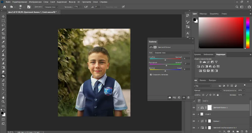Open the Фильтр menu

(72, 2)
